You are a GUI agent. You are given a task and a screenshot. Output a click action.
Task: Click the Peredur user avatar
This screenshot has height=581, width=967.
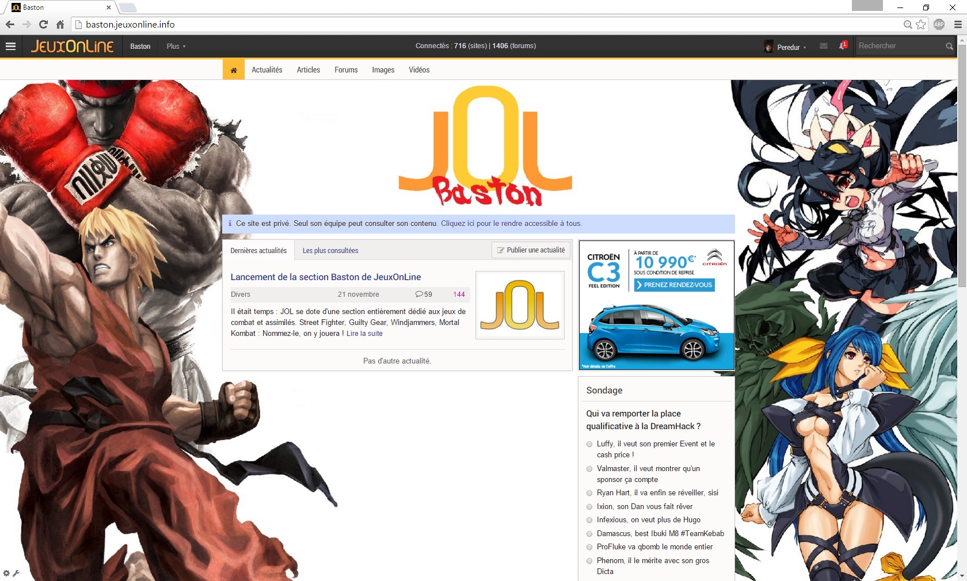point(768,47)
